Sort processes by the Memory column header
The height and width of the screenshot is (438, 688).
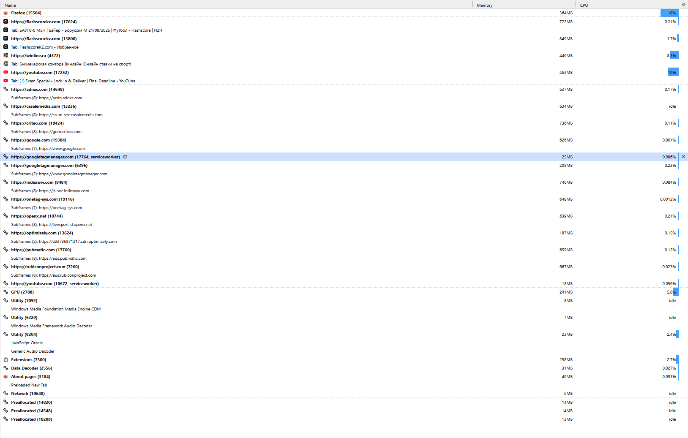(x=524, y=5)
